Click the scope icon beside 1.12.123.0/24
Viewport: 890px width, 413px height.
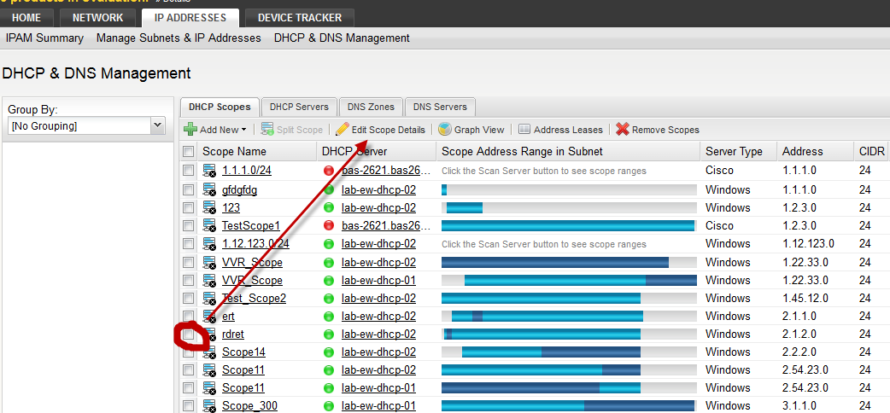click(x=209, y=244)
